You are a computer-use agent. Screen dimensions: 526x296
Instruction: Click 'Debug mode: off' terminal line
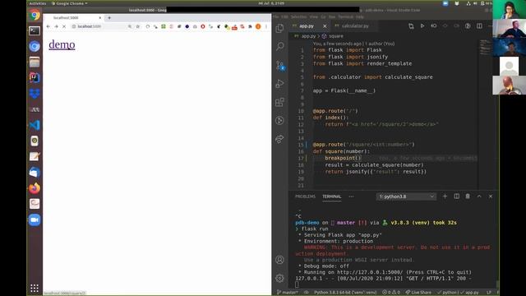pyautogui.click(x=324, y=266)
